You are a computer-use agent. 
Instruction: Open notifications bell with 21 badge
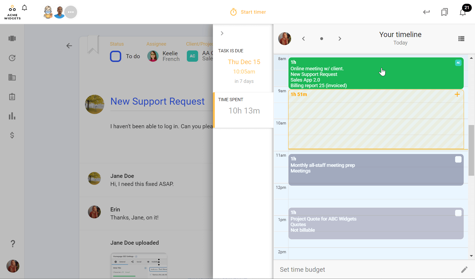(463, 12)
